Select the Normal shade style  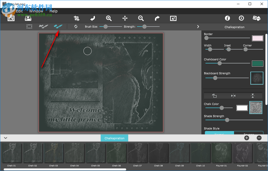coord(219,133)
